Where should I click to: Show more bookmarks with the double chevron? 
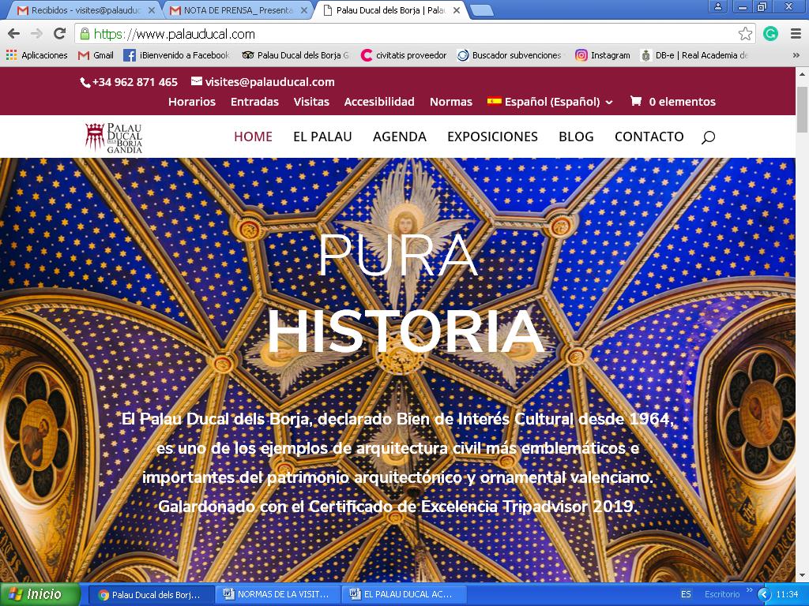796,55
